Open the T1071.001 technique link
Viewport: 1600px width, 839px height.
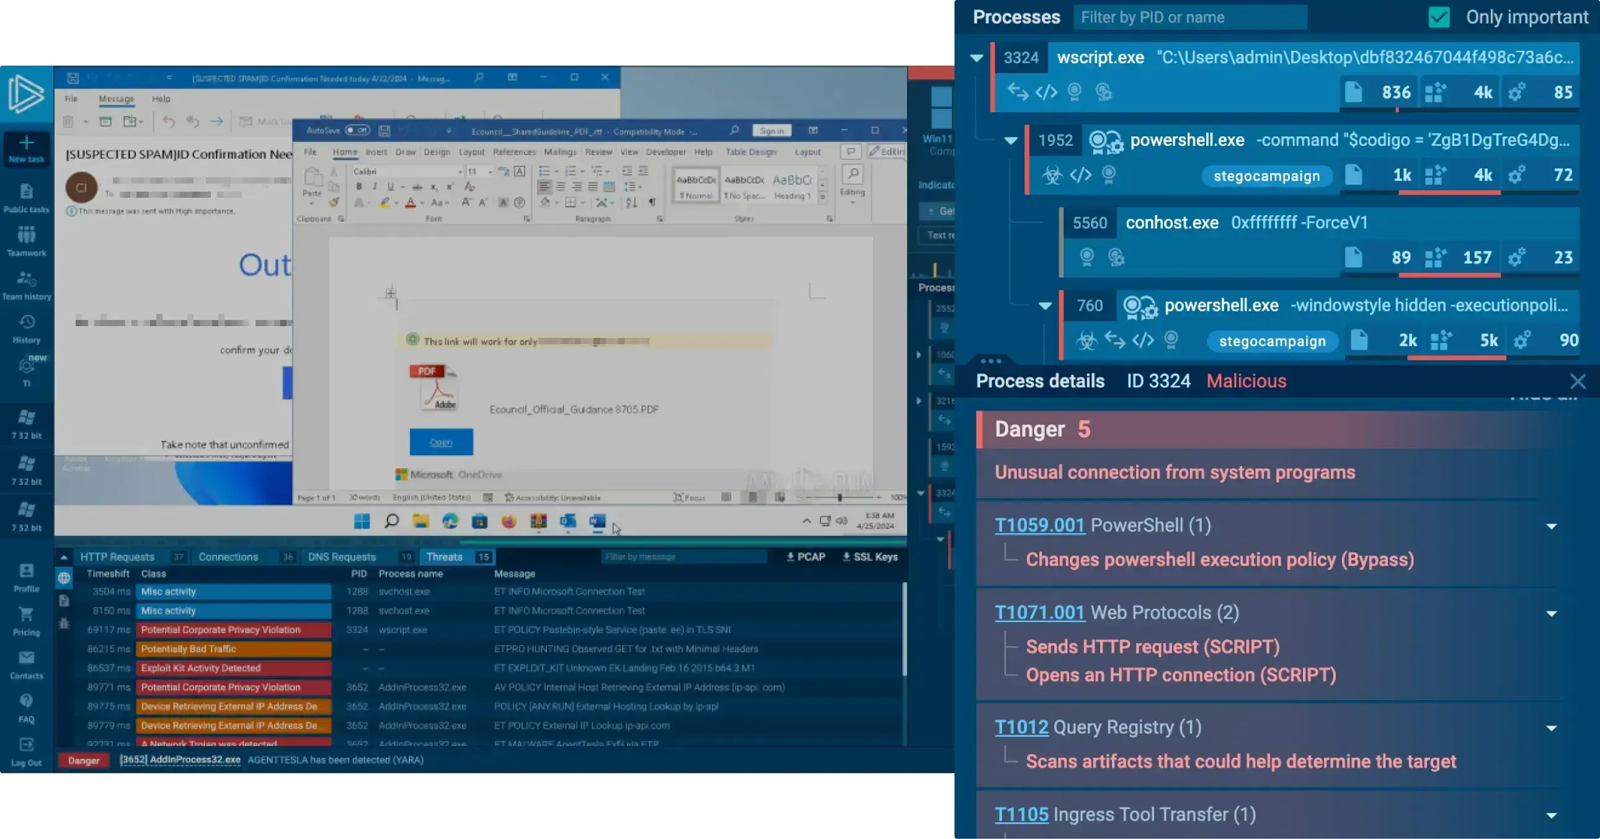(1039, 613)
